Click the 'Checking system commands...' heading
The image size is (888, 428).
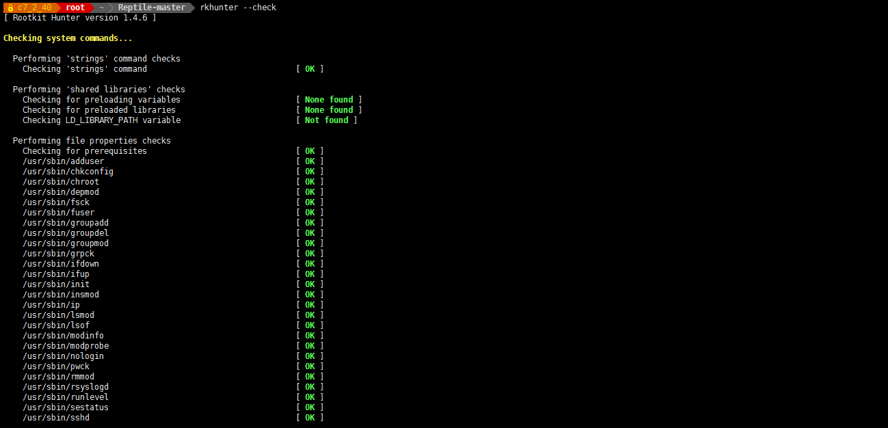click(x=68, y=38)
